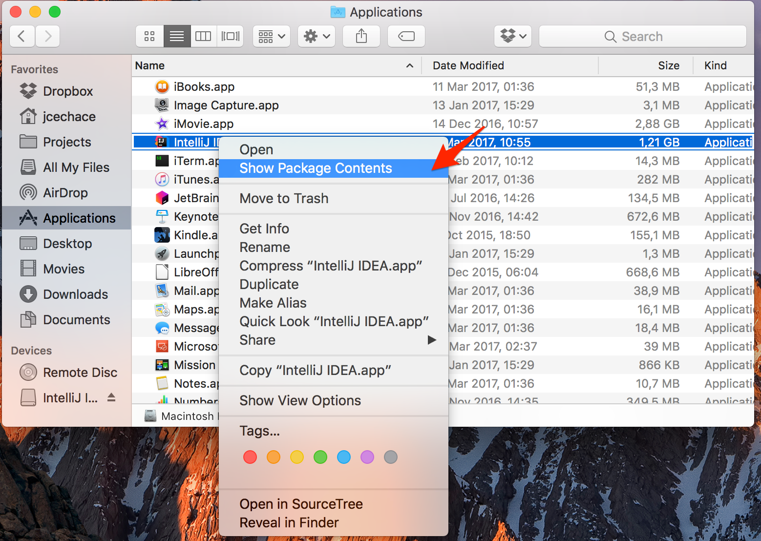This screenshot has height=541, width=761.
Task: Choose Make Alias
Action: click(x=334, y=303)
